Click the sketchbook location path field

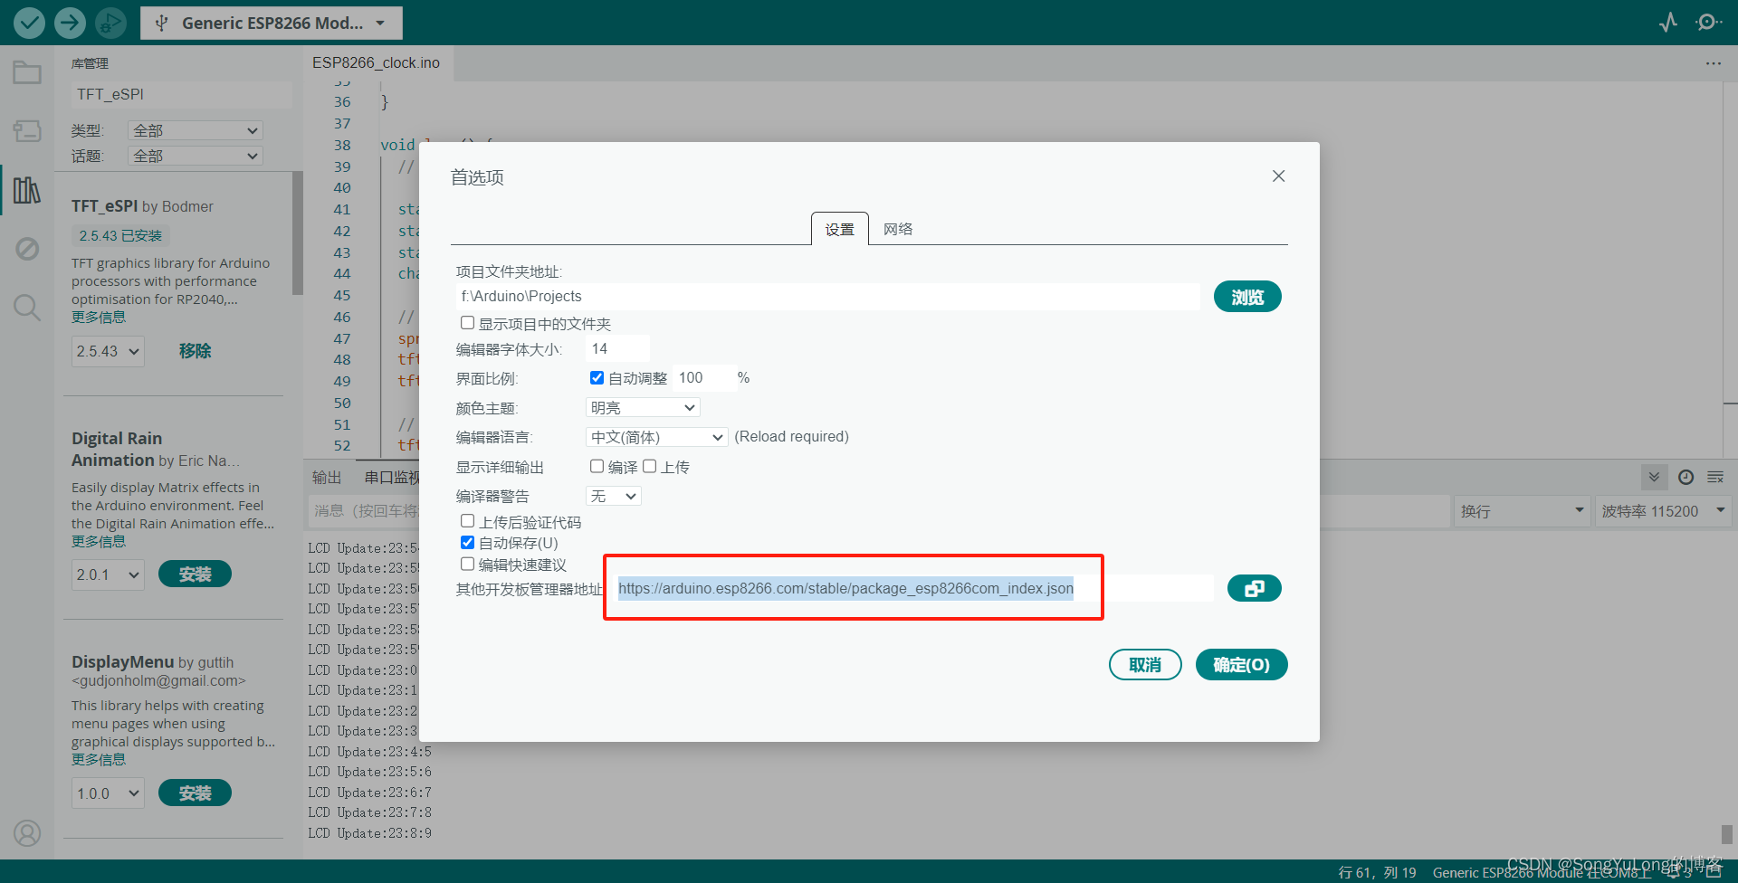click(x=827, y=297)
